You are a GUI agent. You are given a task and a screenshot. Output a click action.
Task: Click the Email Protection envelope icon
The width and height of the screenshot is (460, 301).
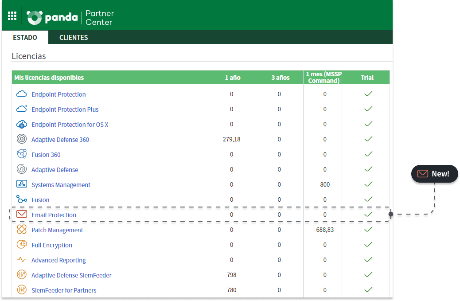(x=21, y=214)
